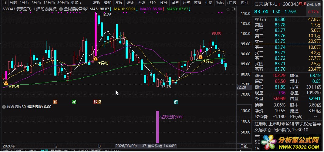324x152 pixels.
Task: Click the 内盘 value 52941
Action: (x=315, y=99)
